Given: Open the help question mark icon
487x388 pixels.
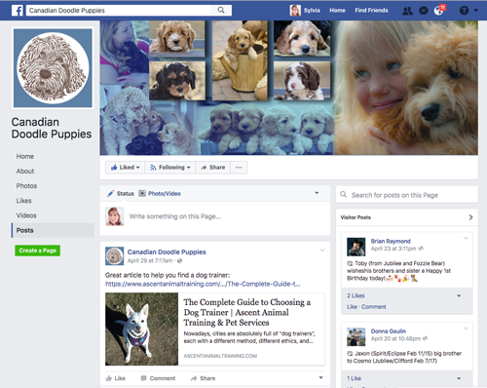Looking at the screenshot, I should 464,11.
